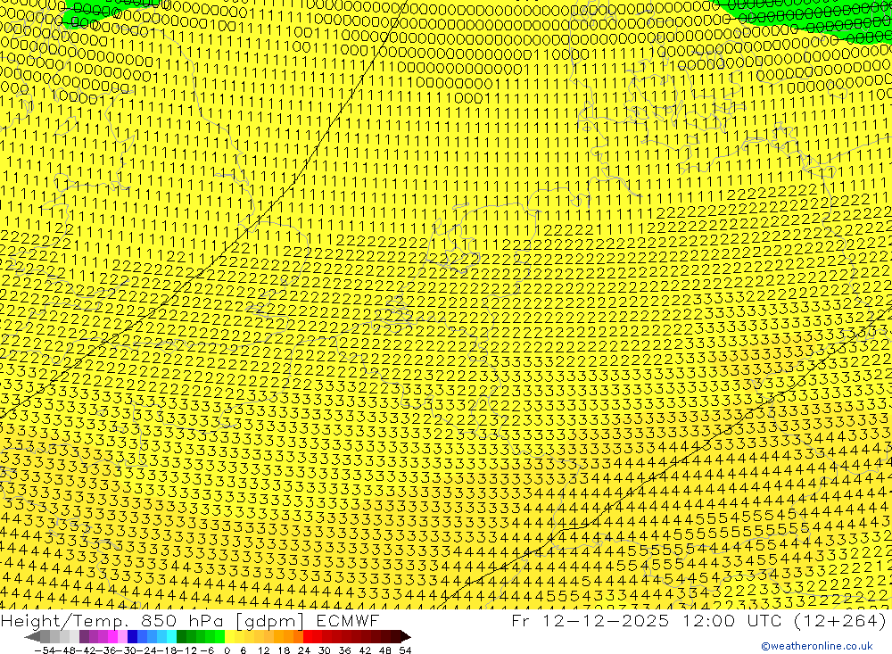Click the legend value label '12'
Image resolution: width=892 pixels, height=654 pixels.
point(263,650)
